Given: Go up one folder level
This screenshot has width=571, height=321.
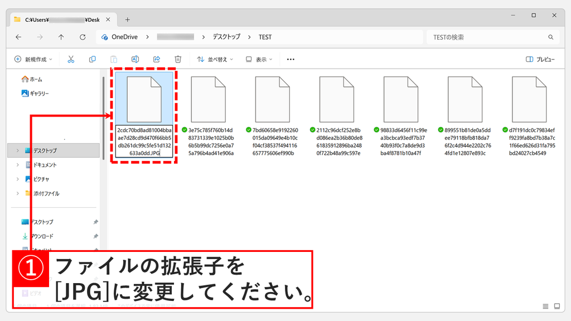Looking at the screenshot, I should 61,37.
